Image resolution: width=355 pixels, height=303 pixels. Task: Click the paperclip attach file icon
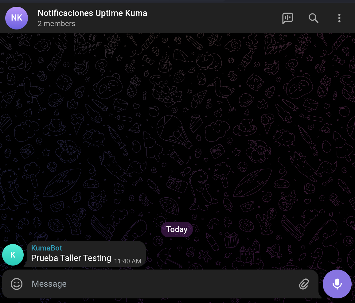click(x=304, y=284)
